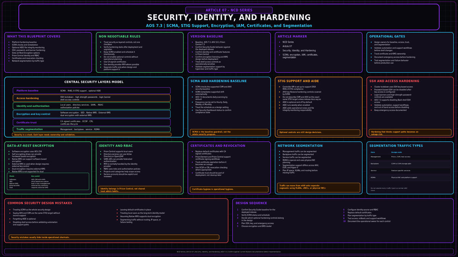Image resolution: width=458 pixels, height=257 pixels.
Task: Click 'Network segmentation by traffic type' bullet
Action: 28,61
